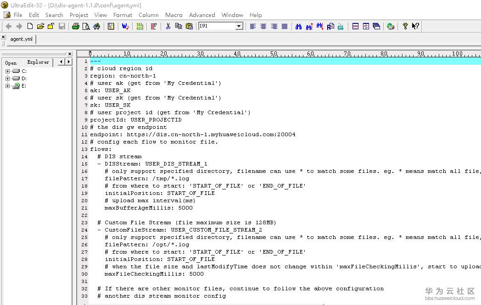481x305 pixels.
Task: Click the Align Left icon
Action: coord(253,26)
